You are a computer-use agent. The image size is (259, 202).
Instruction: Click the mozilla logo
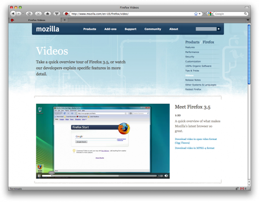pos(47,29)
